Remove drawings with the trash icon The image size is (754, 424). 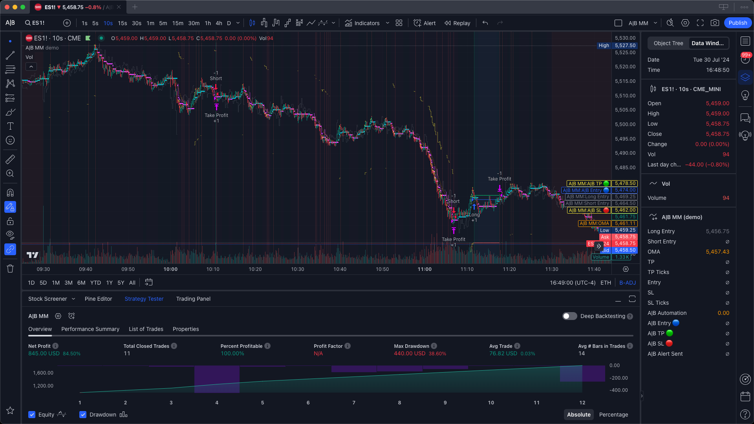pyautogui.click(x=10, y=269)
